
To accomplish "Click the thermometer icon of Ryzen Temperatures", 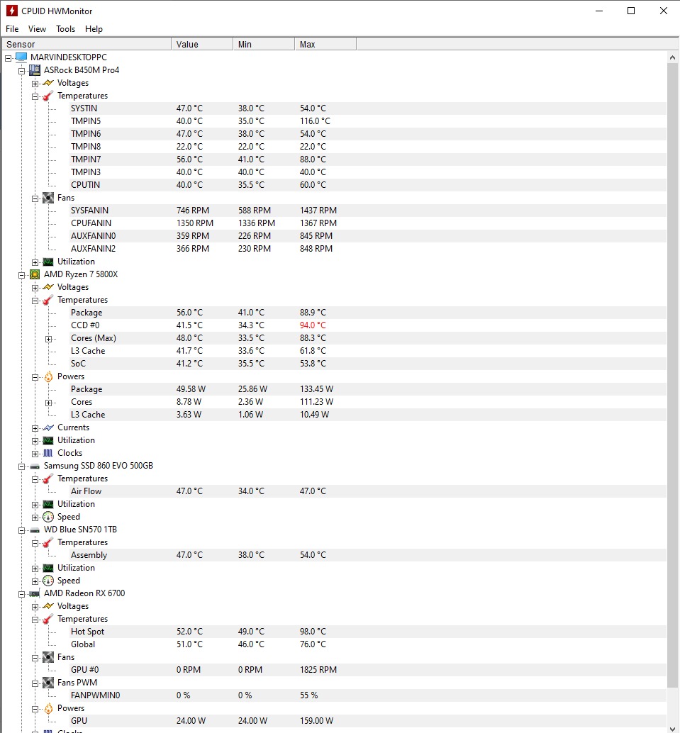I will click(48, 300).
